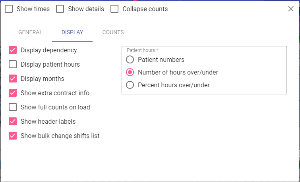The width and height of the screenshot is (300, 182).
Task: Uncheck Show extra contract info
Action: tap(13, 93)
